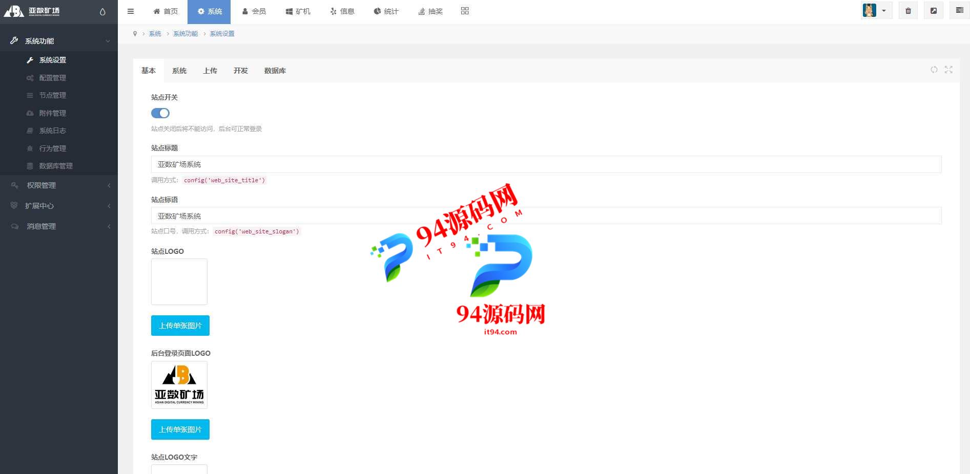Click the 系统功能 breadcrumb link

point(185,34)
